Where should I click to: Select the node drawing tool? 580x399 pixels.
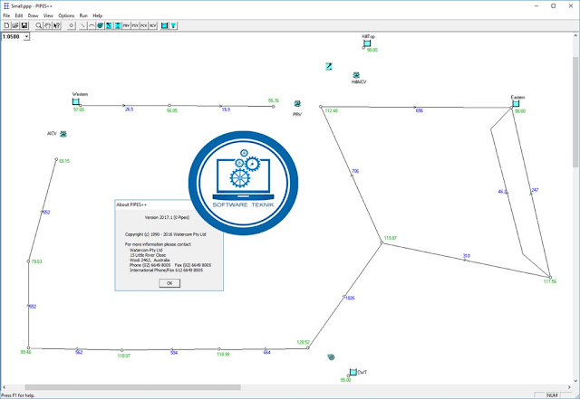click(x=72, y=25)
